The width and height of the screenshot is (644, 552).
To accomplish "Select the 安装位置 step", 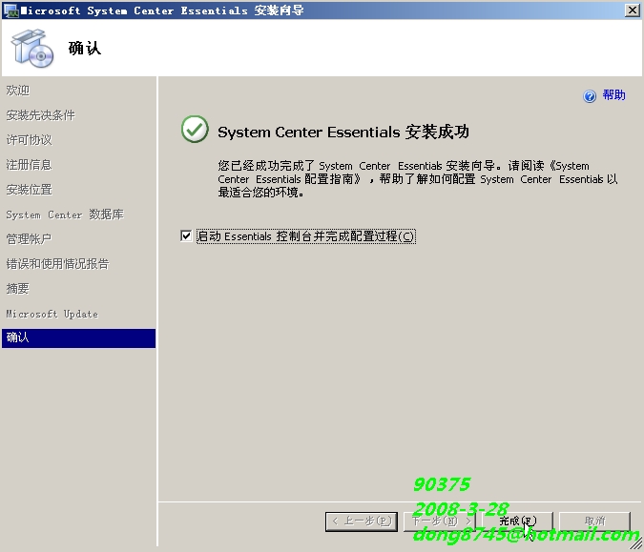I will (30, 190).
